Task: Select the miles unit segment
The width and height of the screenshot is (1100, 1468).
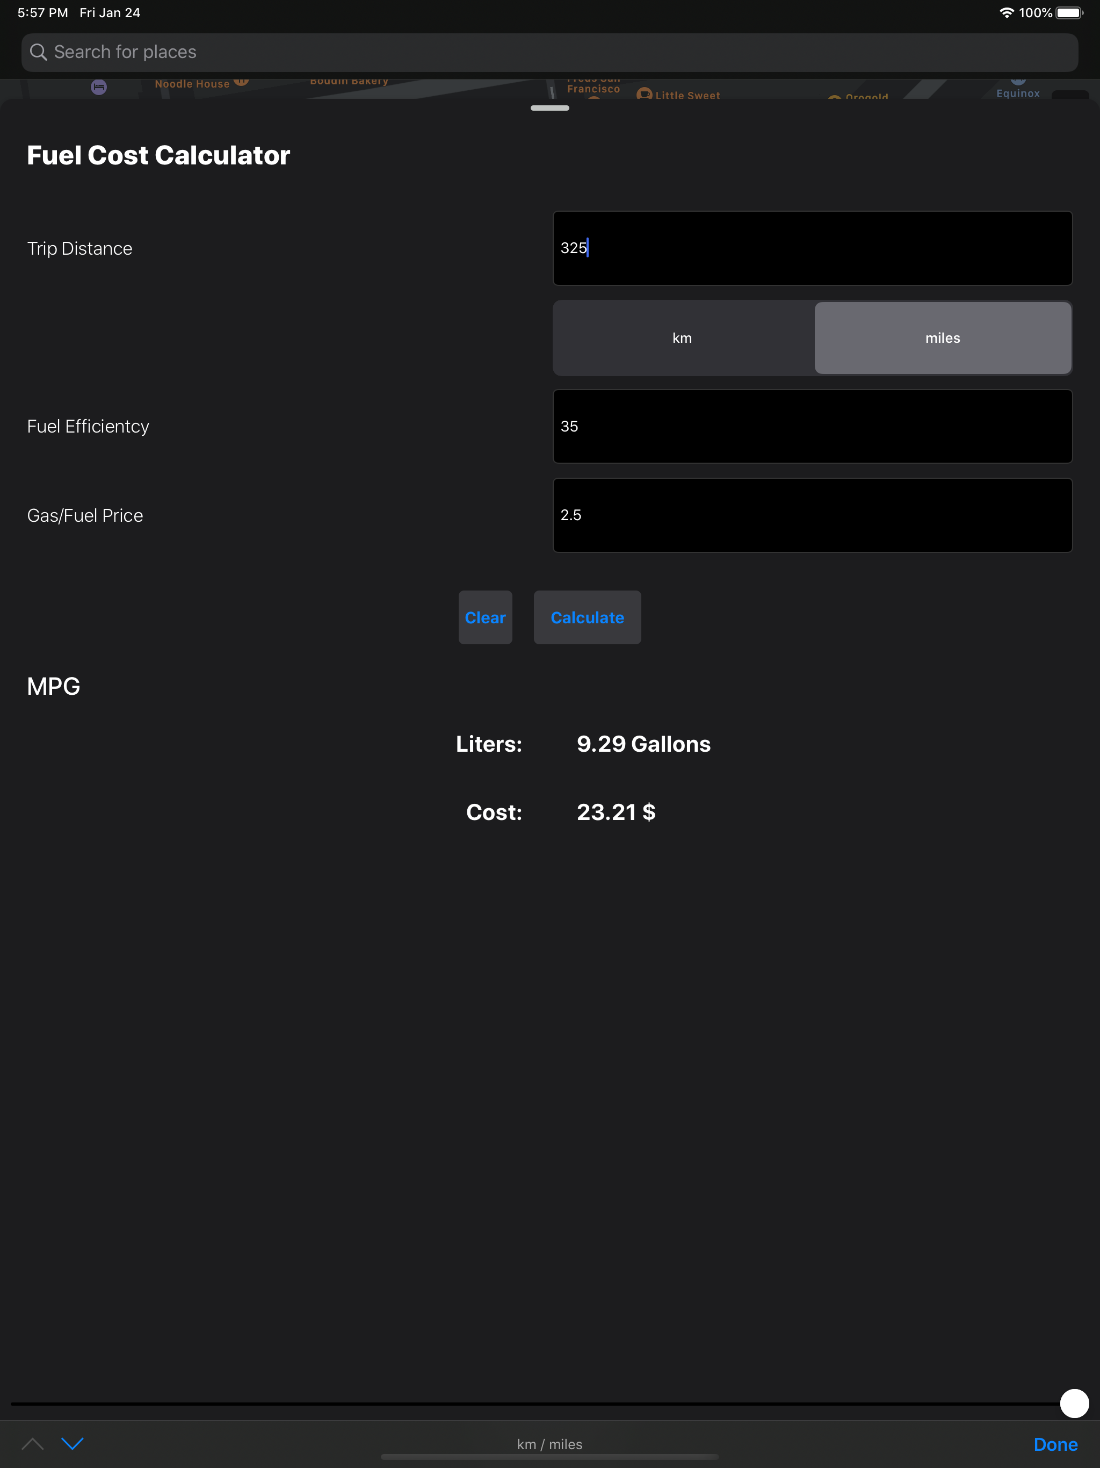Action: tap(942, 339)
